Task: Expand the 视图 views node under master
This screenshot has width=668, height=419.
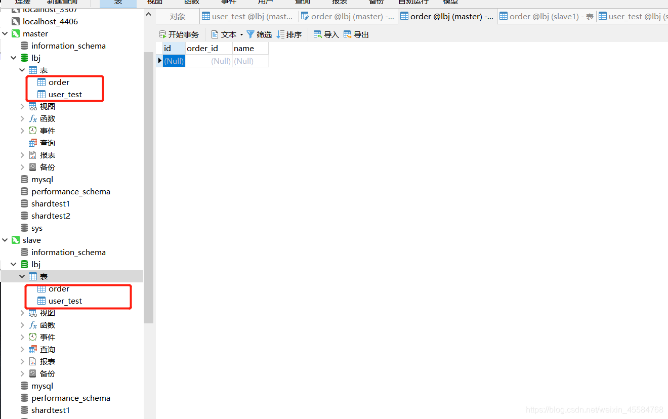Action: tap(22, 106)
